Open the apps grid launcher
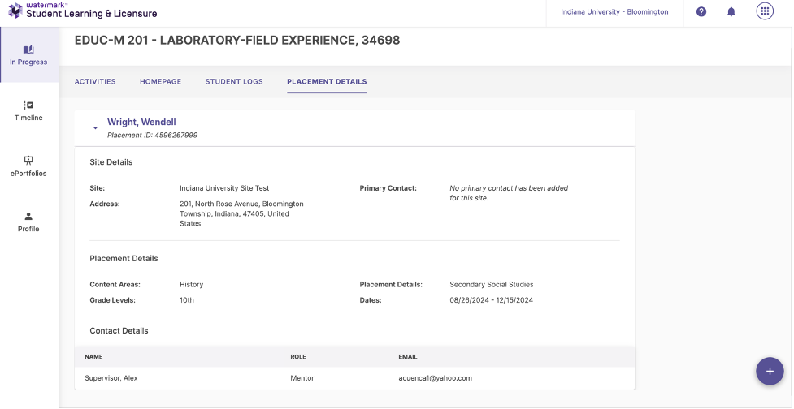 (x=764, y=11)
